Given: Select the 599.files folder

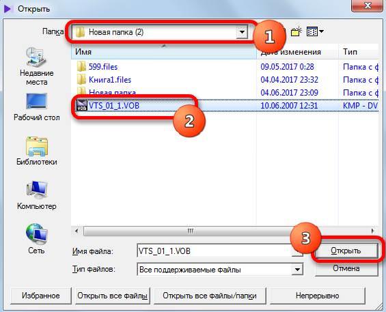Looking at the screenshot, I should coord(103,67).
